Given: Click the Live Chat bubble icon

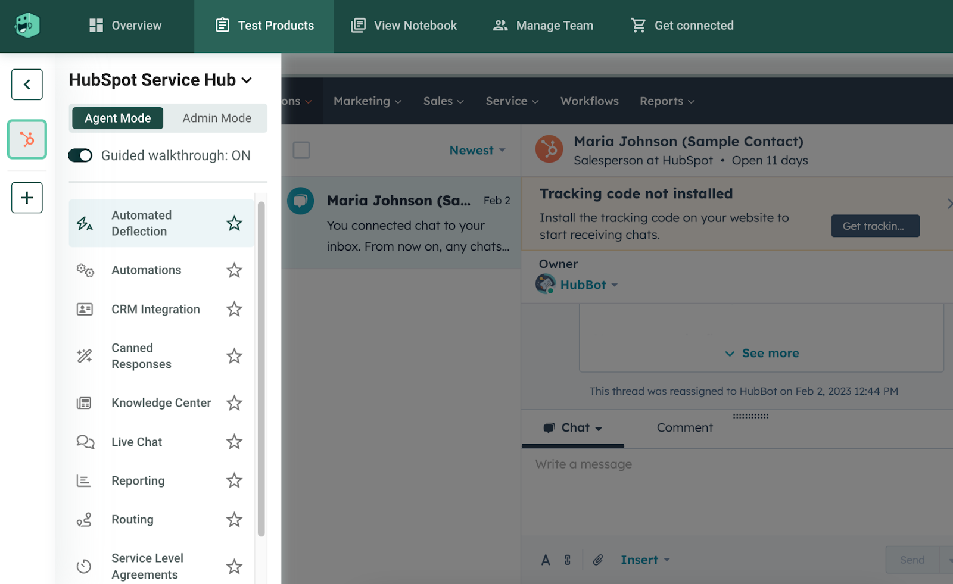Looking at the screenshot, I should click(x=85, y=442).
